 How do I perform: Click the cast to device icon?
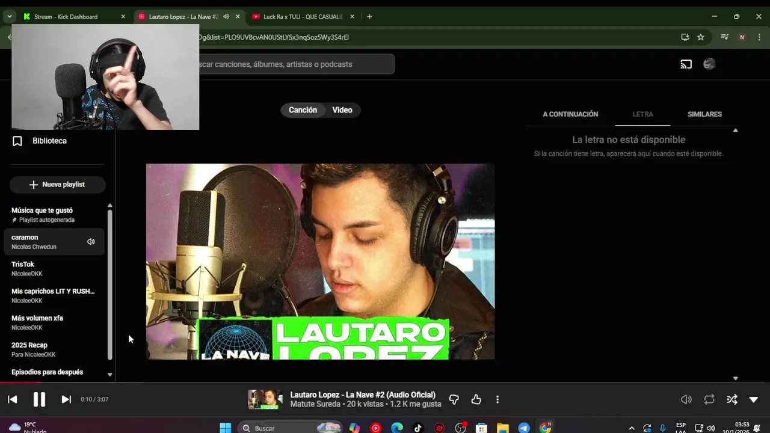click(x=686, y=64)
